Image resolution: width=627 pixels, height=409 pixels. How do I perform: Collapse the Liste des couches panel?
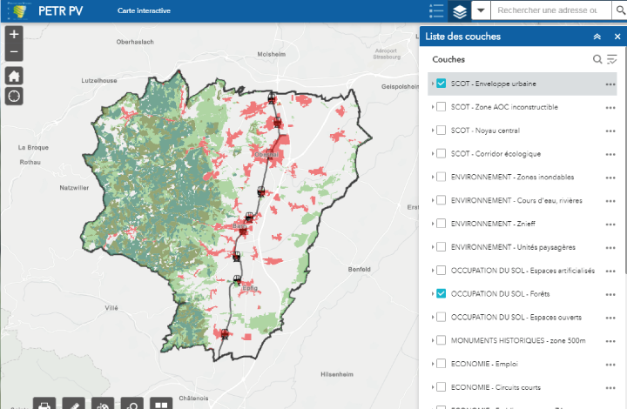[597, 37]
